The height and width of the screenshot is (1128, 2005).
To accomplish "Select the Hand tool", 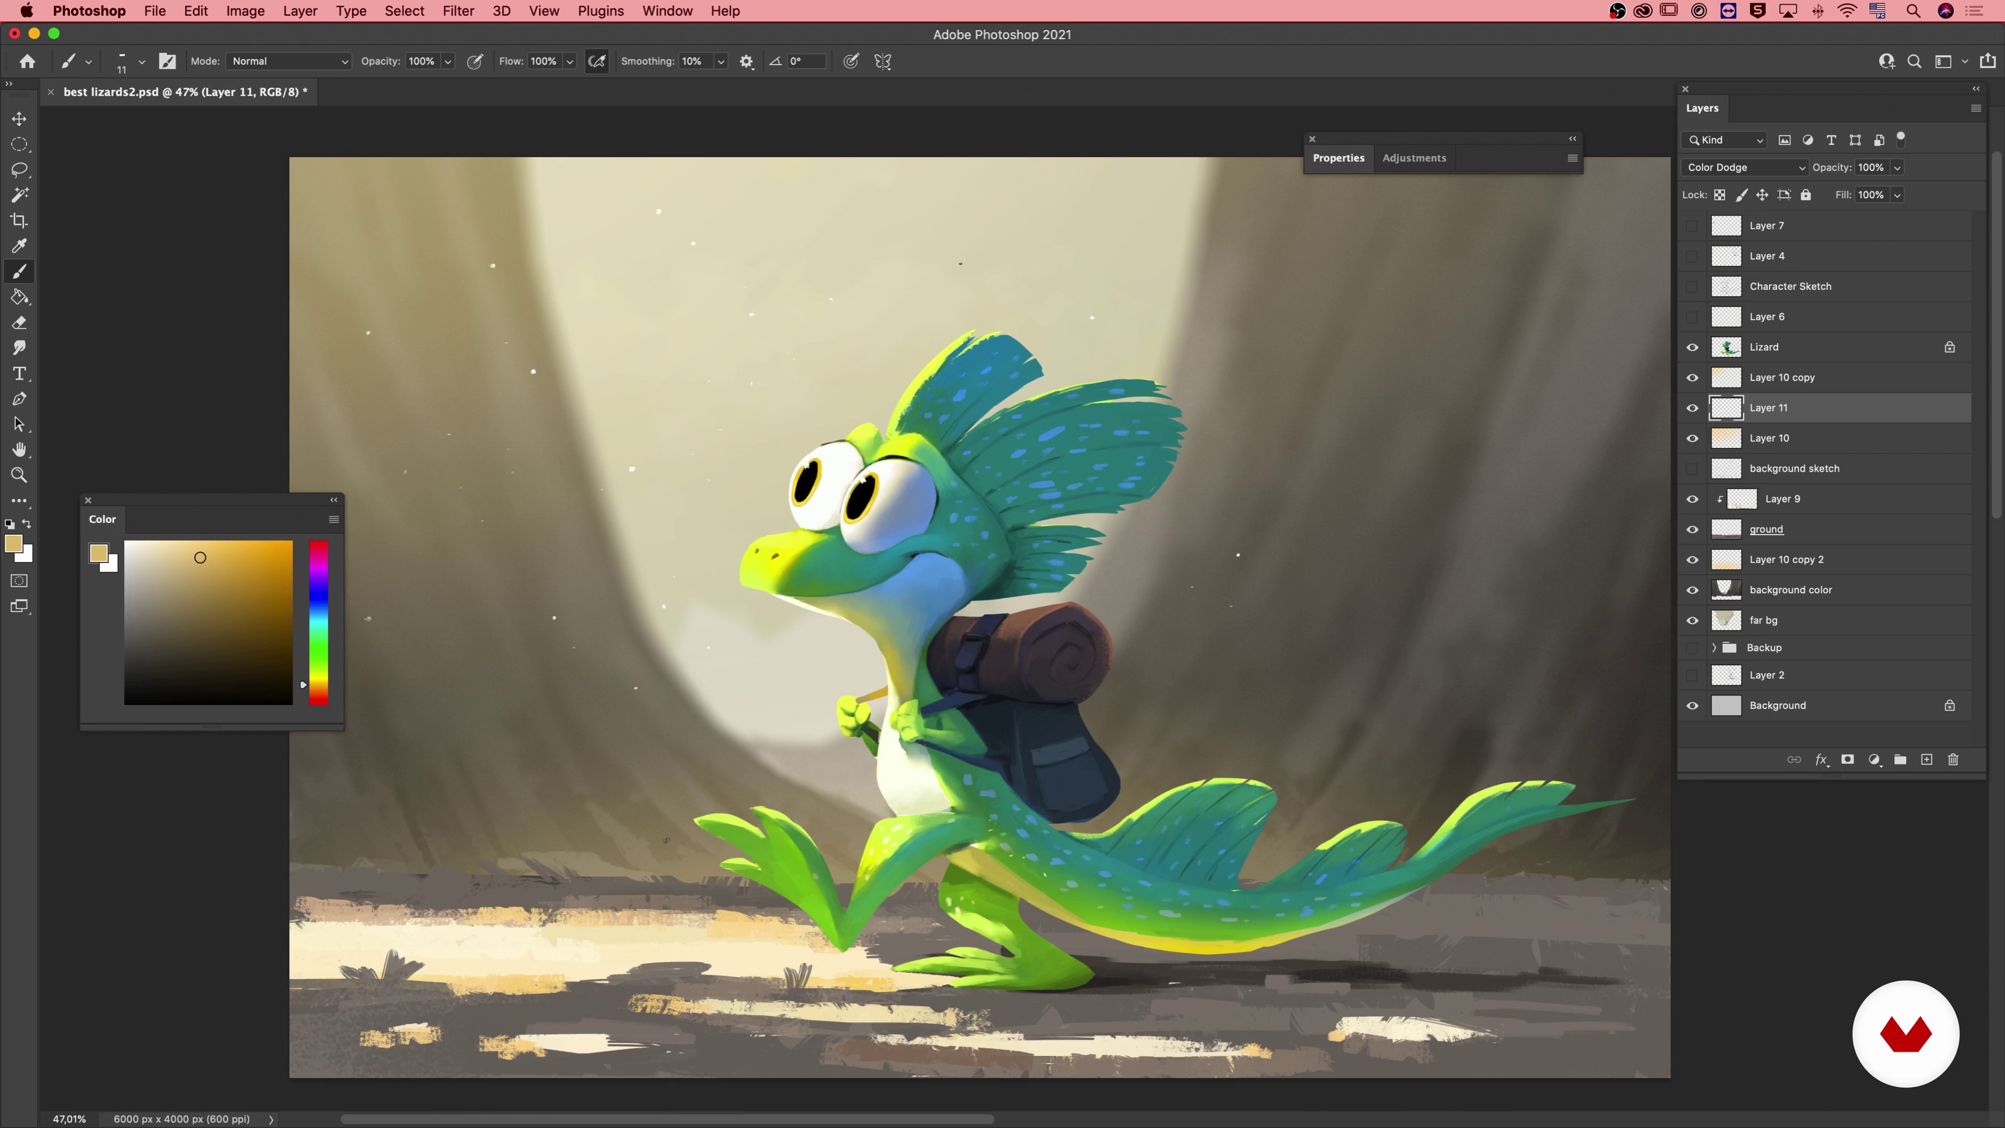I will [x=19, y=450].
